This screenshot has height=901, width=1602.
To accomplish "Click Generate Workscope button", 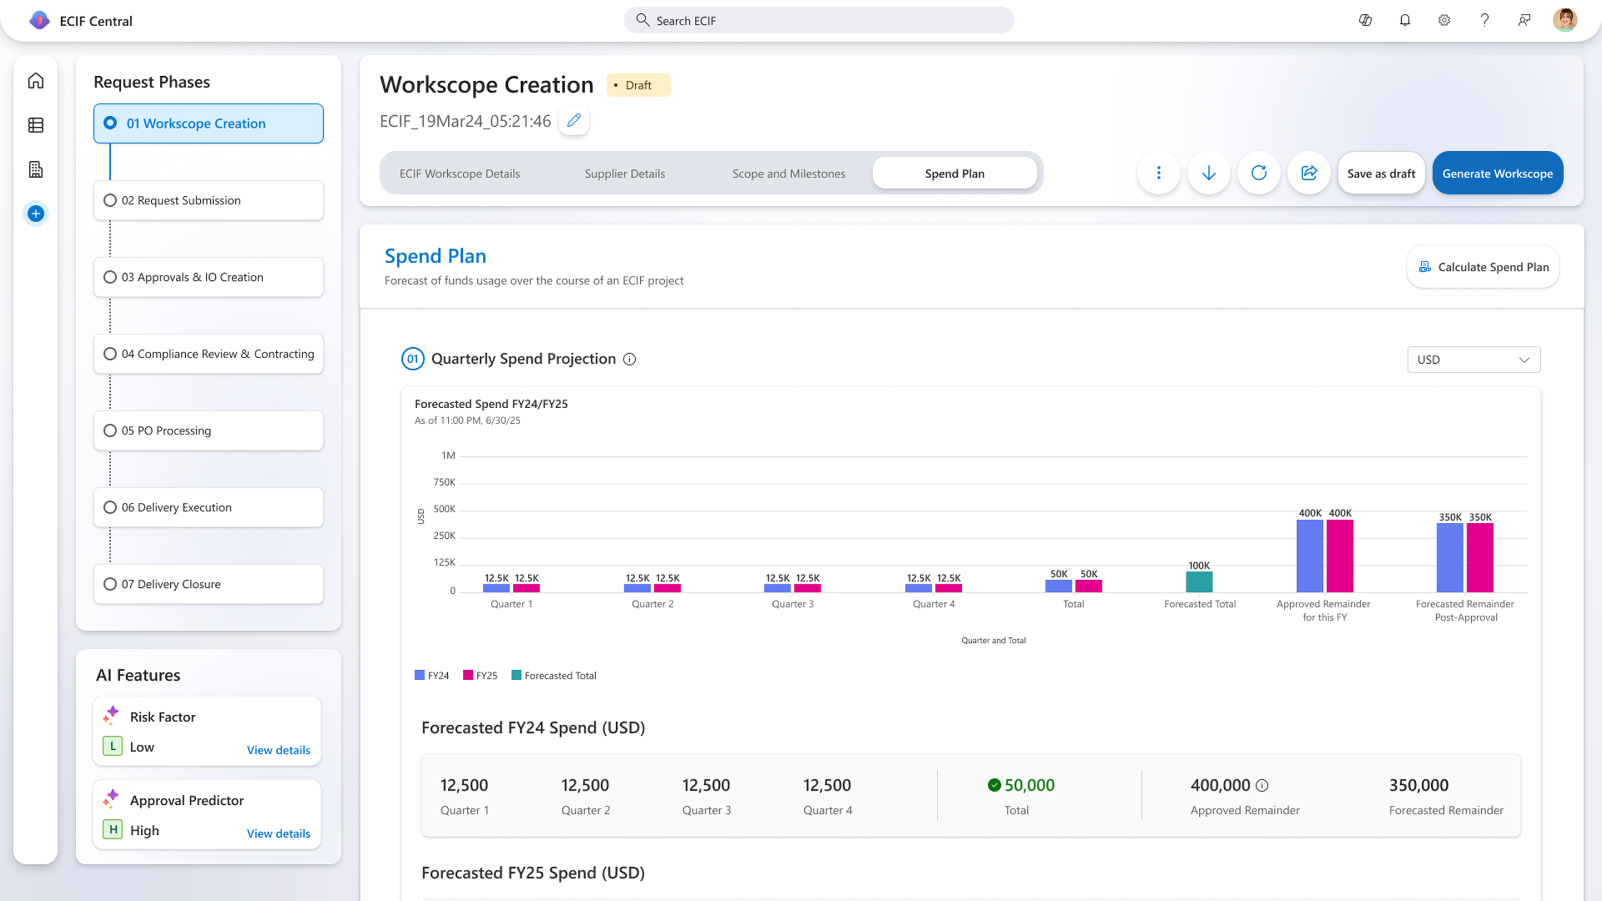I will 1497,174.
